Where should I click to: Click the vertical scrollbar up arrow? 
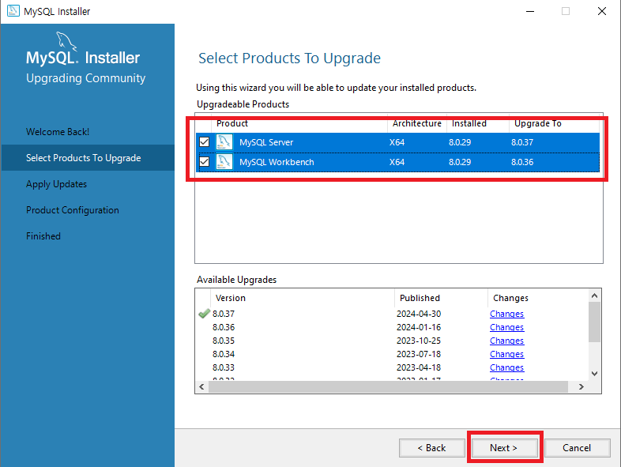[x=594, y=296]
